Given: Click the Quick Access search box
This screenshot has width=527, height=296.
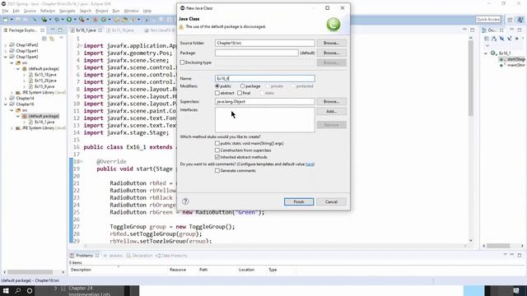Looking at the screenshot, I should [487, 20].
